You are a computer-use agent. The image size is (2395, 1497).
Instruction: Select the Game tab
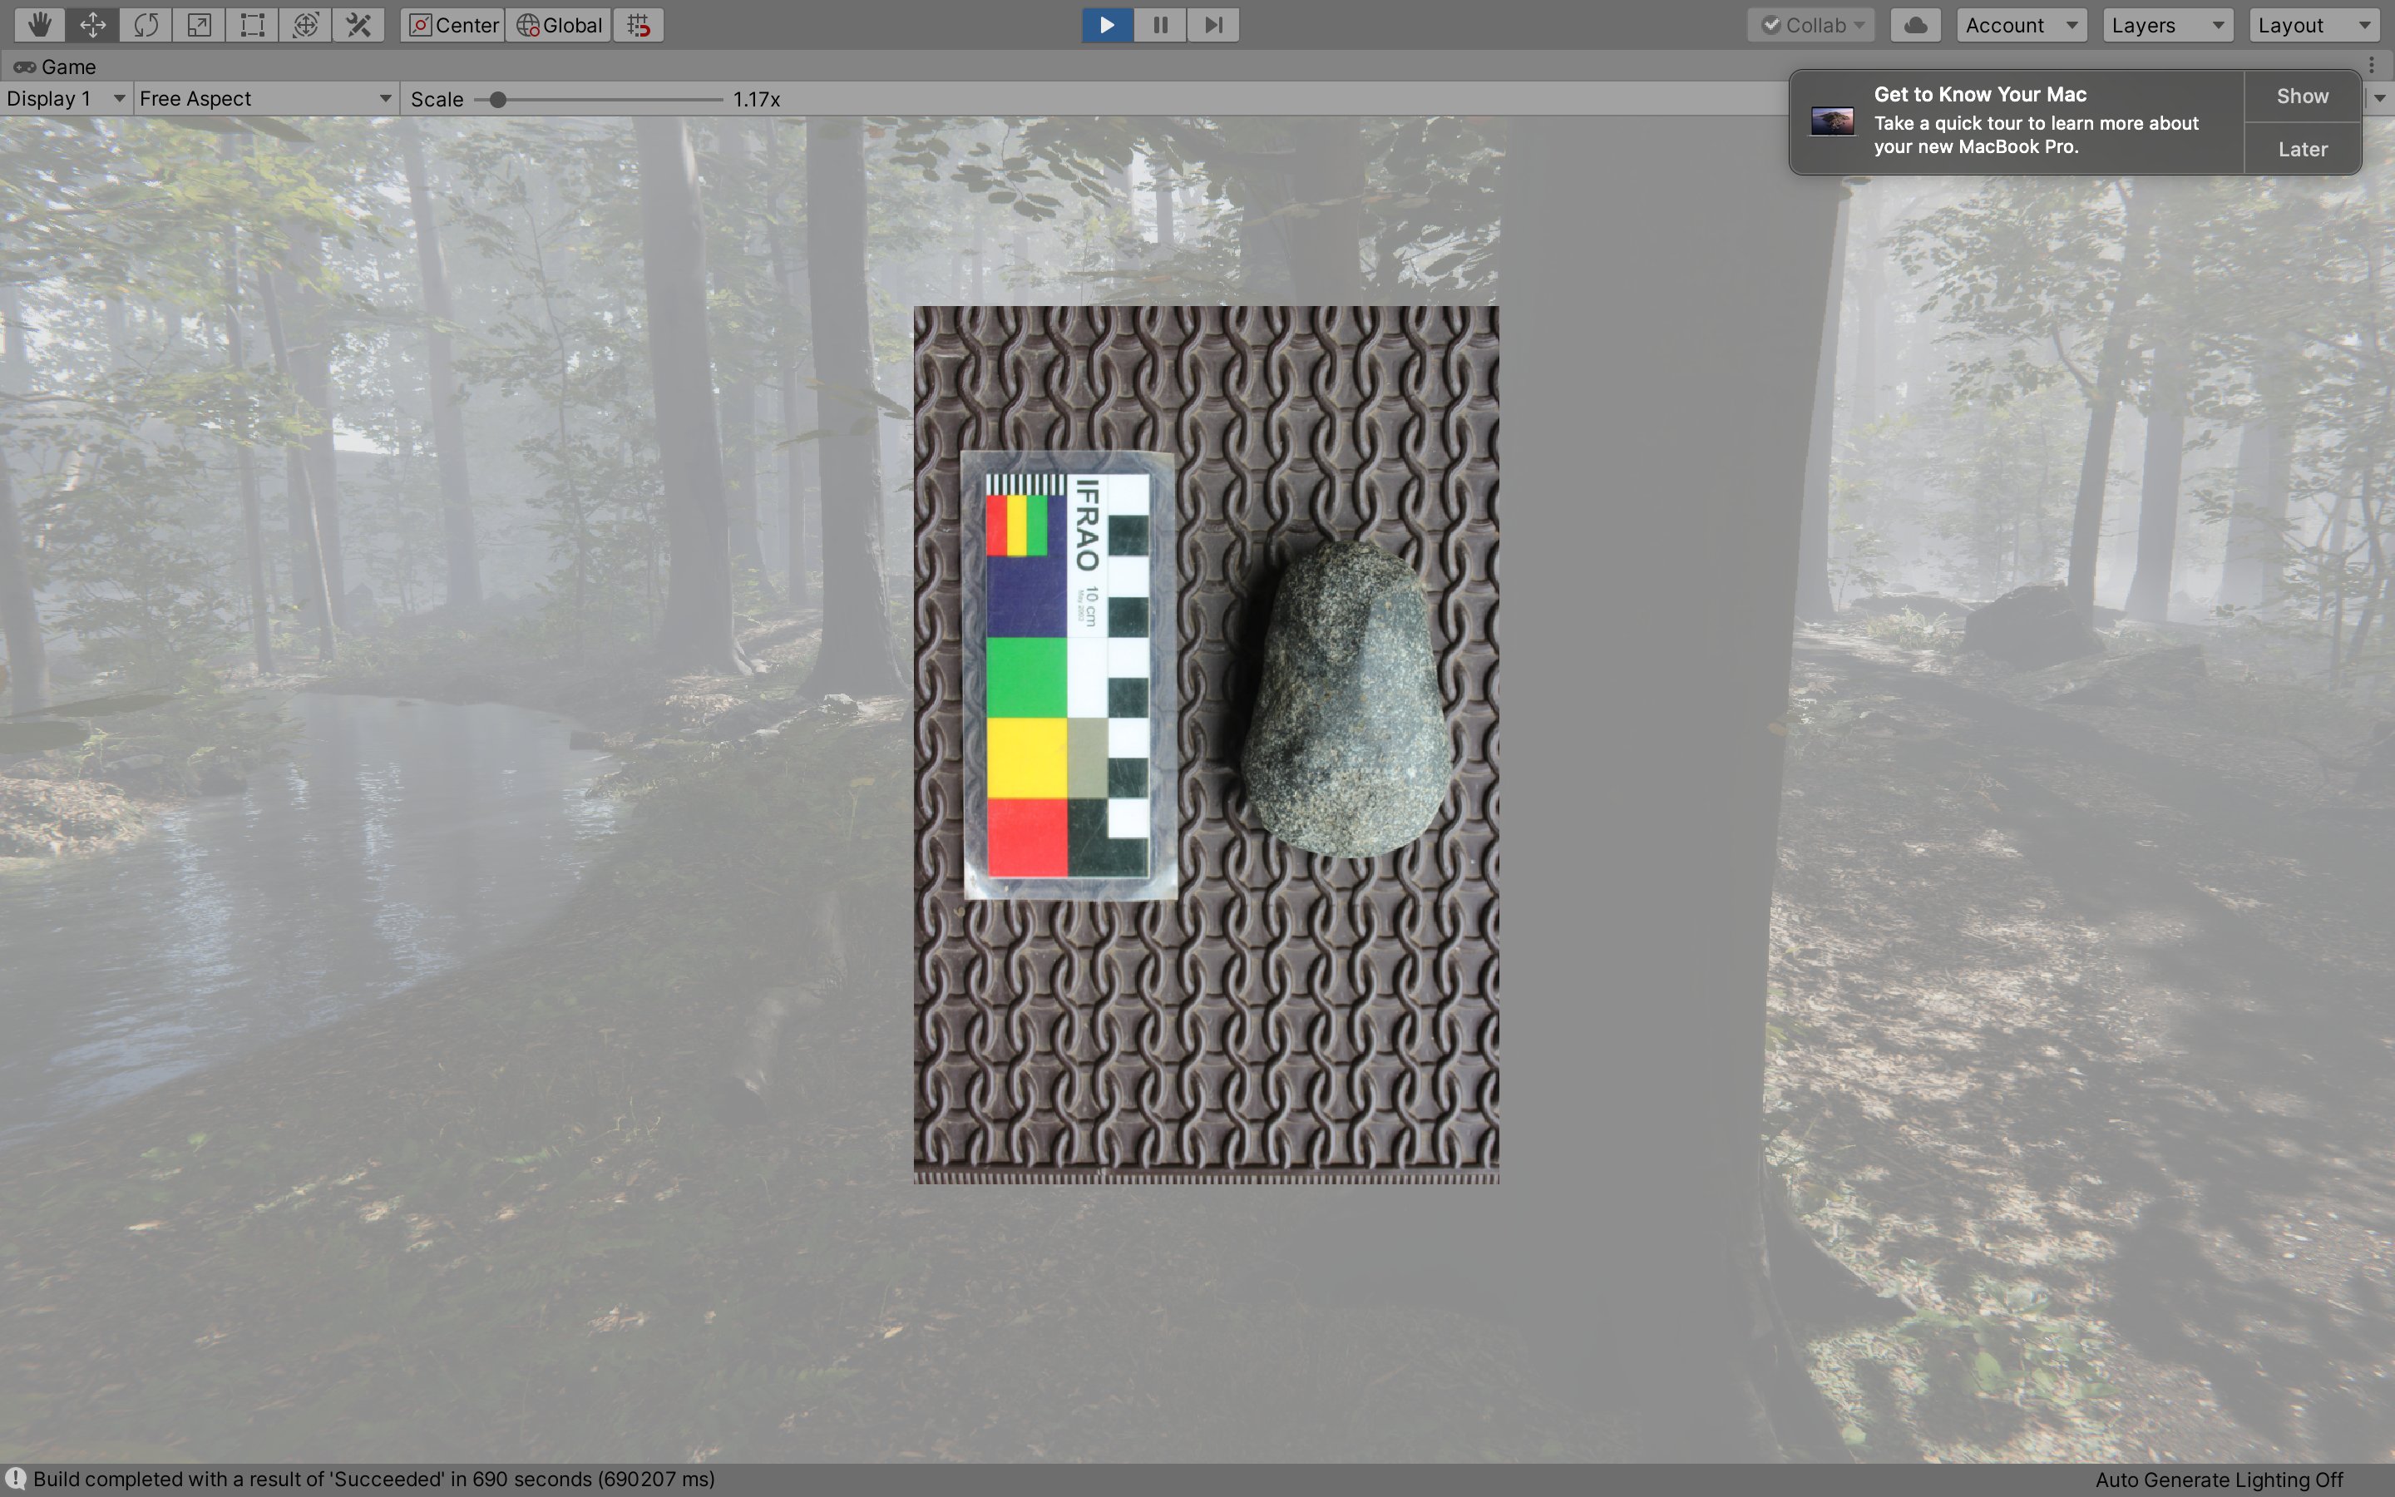pyautogui.click(x=54, y=67)
